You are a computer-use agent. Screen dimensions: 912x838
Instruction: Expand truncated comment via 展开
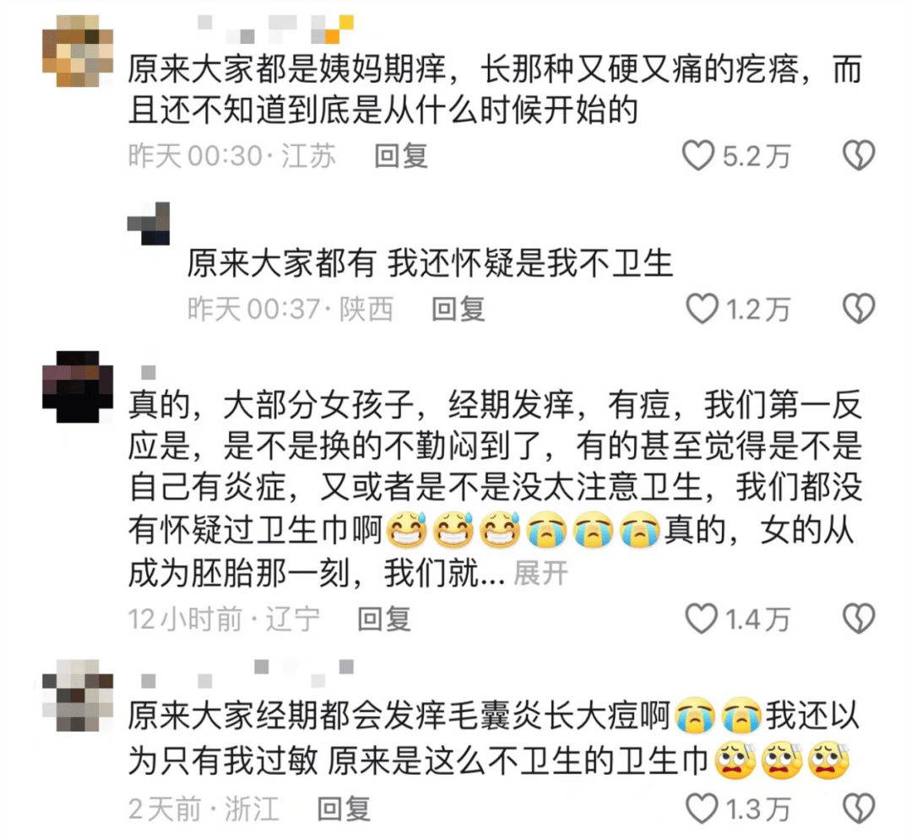pyautogui.click(x=540, y=574)
